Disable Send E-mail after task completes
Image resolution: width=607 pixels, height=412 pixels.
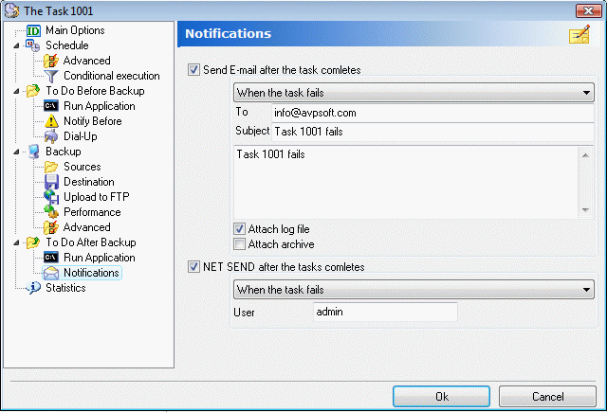click(194, 70)
